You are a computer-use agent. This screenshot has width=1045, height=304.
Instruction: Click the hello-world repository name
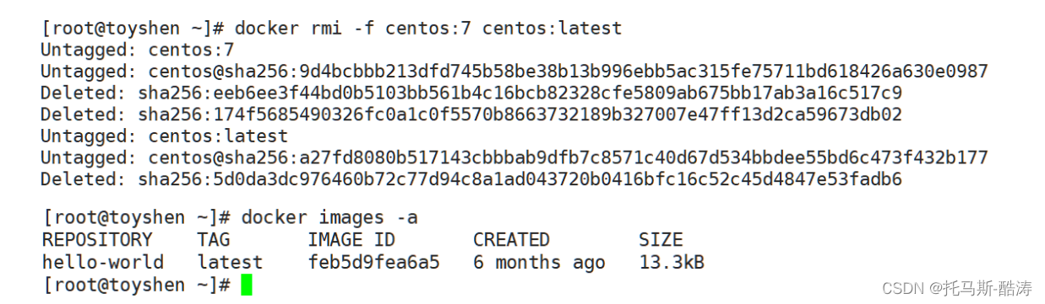(x=102, y=262)
